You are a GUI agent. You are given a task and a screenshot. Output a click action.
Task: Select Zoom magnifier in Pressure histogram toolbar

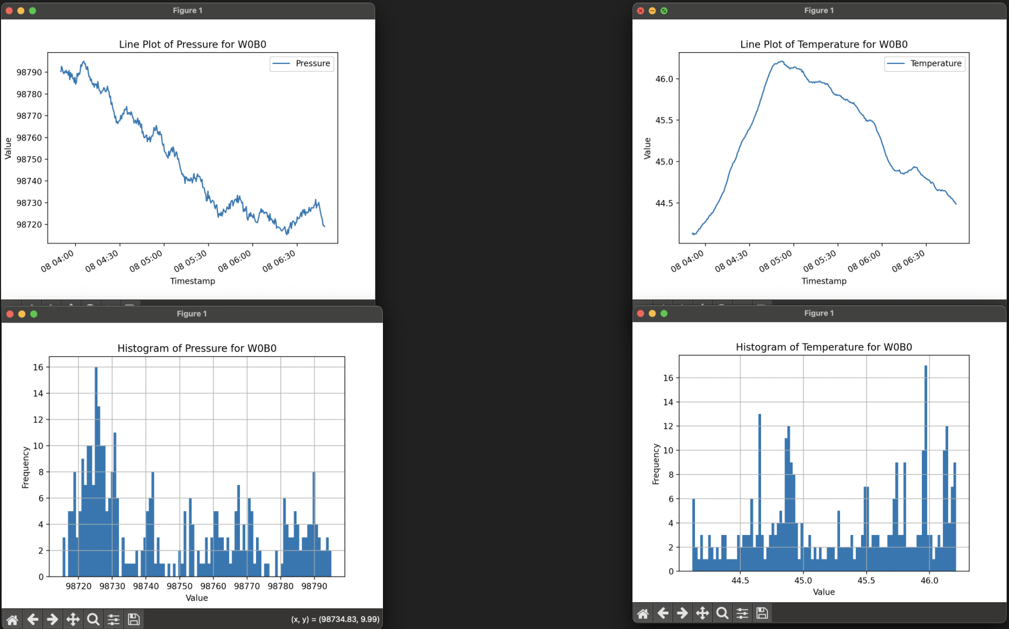click(93, 619)
